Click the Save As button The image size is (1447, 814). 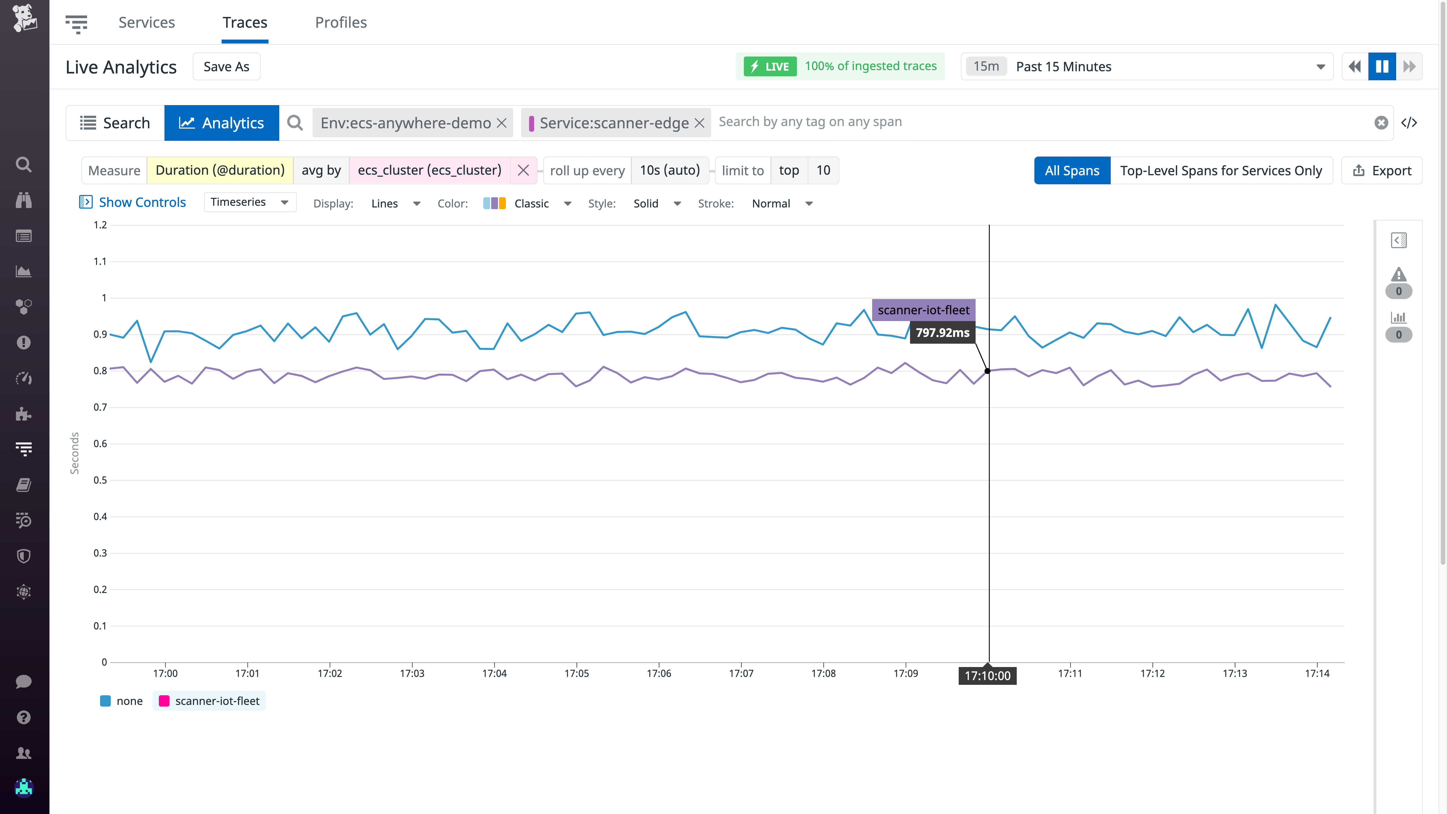226,66
